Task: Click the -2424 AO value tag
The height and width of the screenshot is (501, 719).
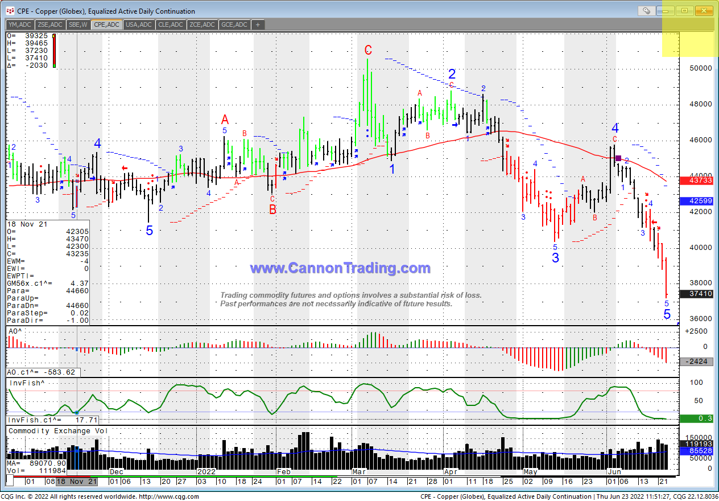Action: [x=697, y=362]
